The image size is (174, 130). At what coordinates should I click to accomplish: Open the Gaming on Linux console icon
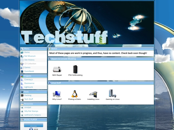click(x=112, y=93)
